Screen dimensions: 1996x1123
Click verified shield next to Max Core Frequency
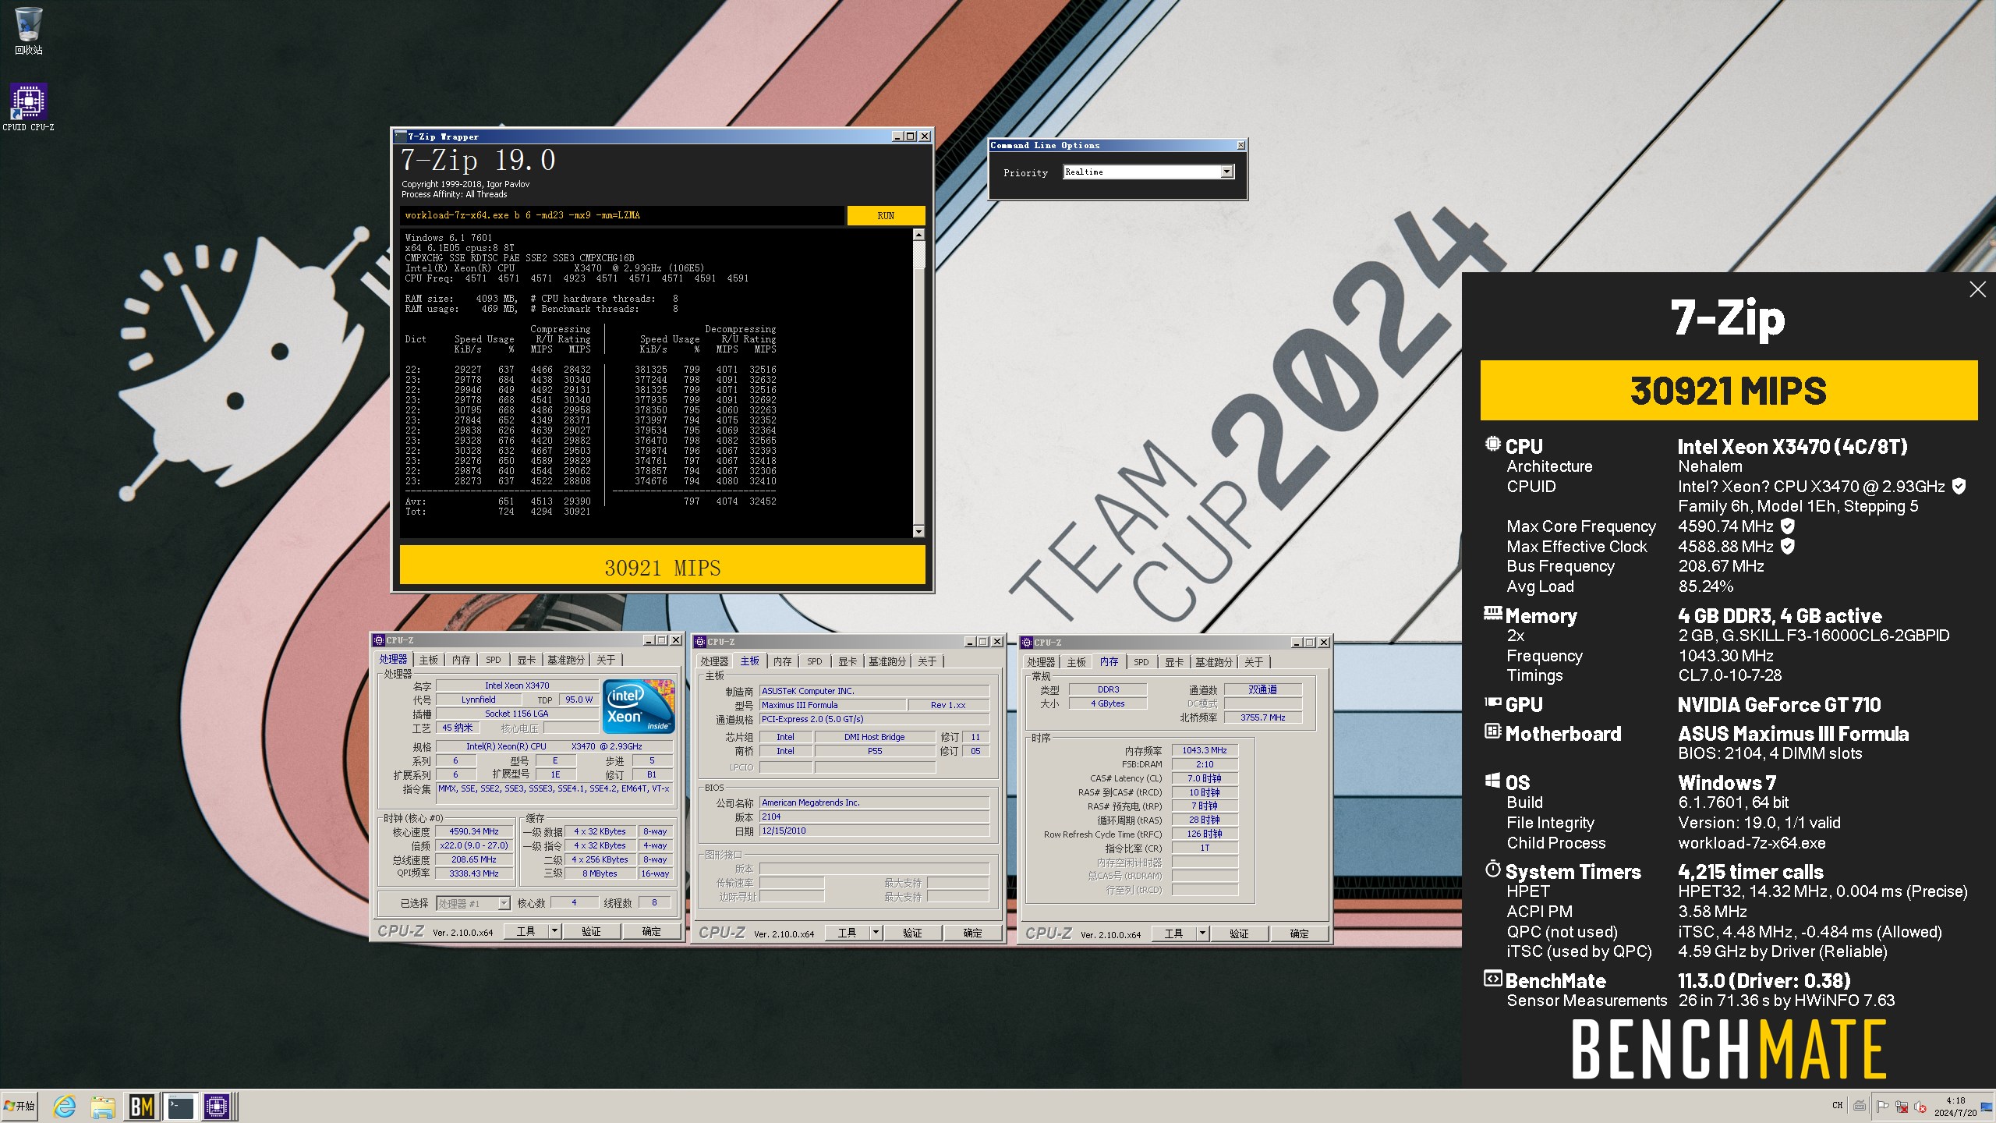[x=1788, y=526]
